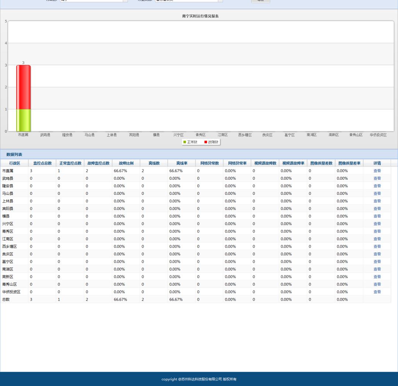Image resolution: width=398 pixels, height=386 pixels.
Task: Click 图像质量差率 column header
Action: (x=349, y=163)
